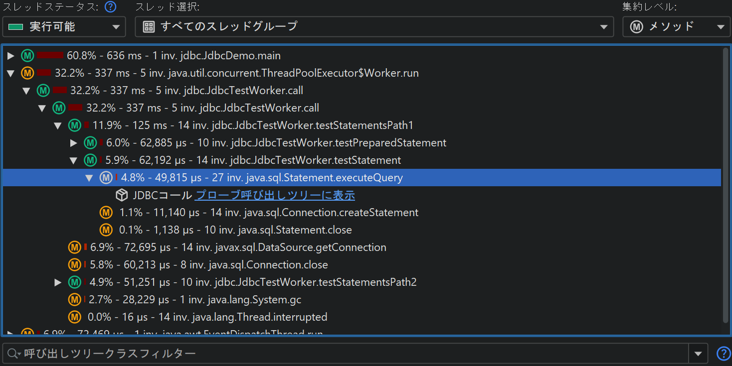Click method icon of DataSource.getConnection row
The width and height of the screenshot is (732, 366).
coord(75,247)
